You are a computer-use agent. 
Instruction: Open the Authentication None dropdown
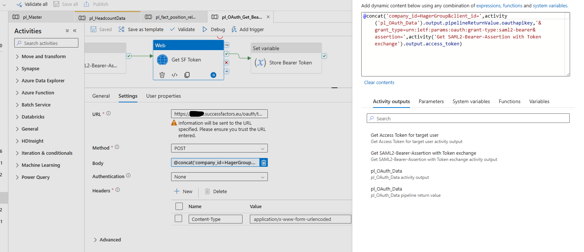[x=219, y=177]
